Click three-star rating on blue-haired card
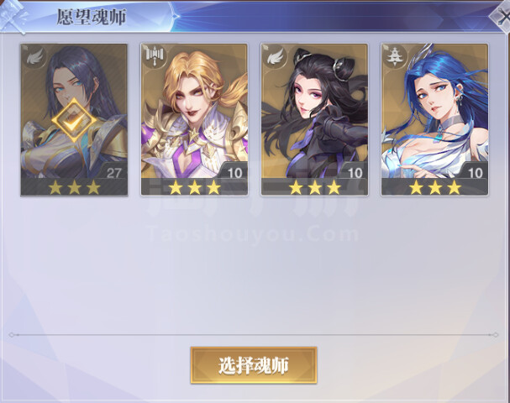Viewport: 510px width, 403px height. [x=435, y=187]
